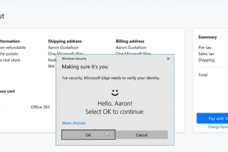
Task: Click the Total line in Summary
Action: pyautogui.click(x=203, y=75)
